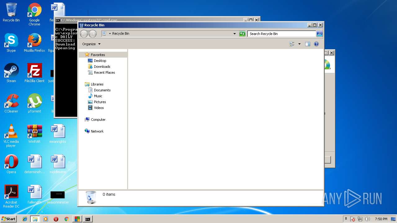Image resolution: width=397 pixels, height=223 pixels.
Task: Launch WinRAR desktop shortcut
Action: (34, 134)
